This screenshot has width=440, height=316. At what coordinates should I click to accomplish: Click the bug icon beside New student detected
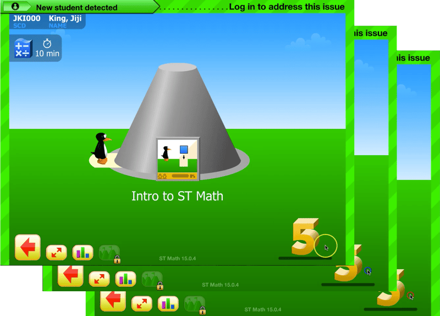click(x=15, y=6)
